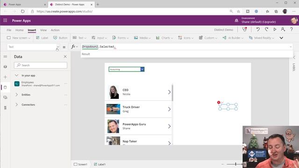Collapse the In your app section
This screenshot has height=168, width=299.
[17, 76]
